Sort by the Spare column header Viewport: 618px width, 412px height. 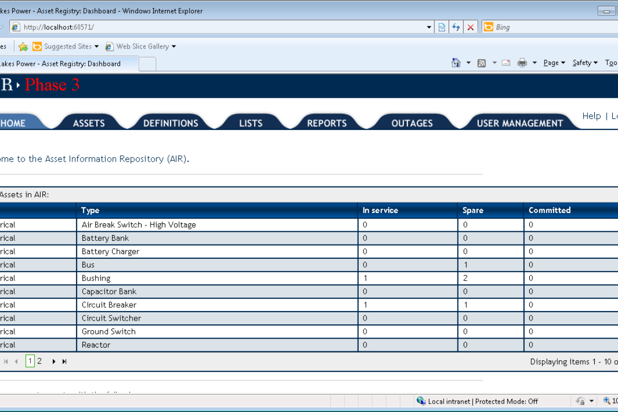[x=473, y=210]
